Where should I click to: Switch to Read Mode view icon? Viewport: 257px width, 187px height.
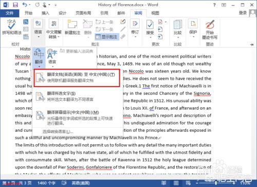163,183
